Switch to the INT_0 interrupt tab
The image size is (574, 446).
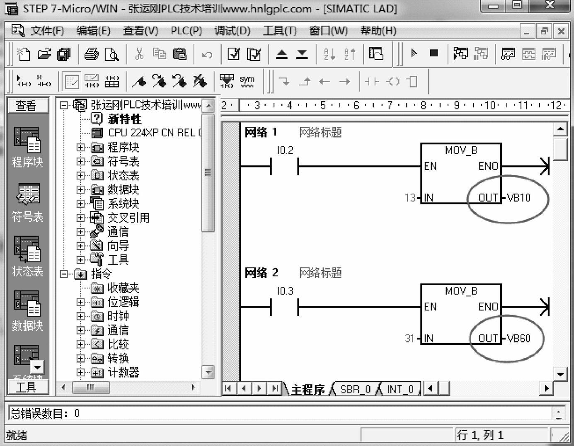click(400, 389)
